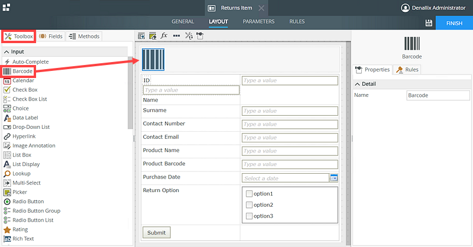Click the Denallix Administrator user icon
Viewport: 473px width, 247px height.
405,8
